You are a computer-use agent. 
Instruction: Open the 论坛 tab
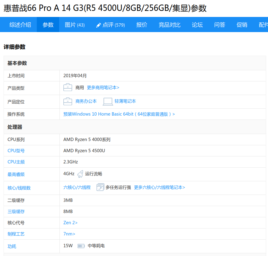click(x=197, y=25)
